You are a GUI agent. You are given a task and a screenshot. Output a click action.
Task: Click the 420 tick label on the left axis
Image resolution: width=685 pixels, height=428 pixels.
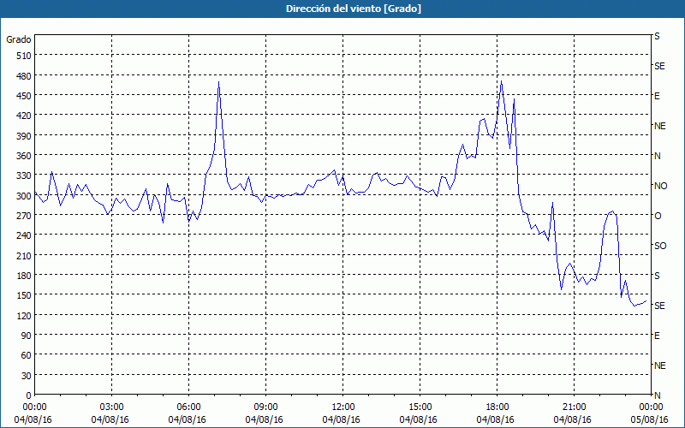point(25,116)
